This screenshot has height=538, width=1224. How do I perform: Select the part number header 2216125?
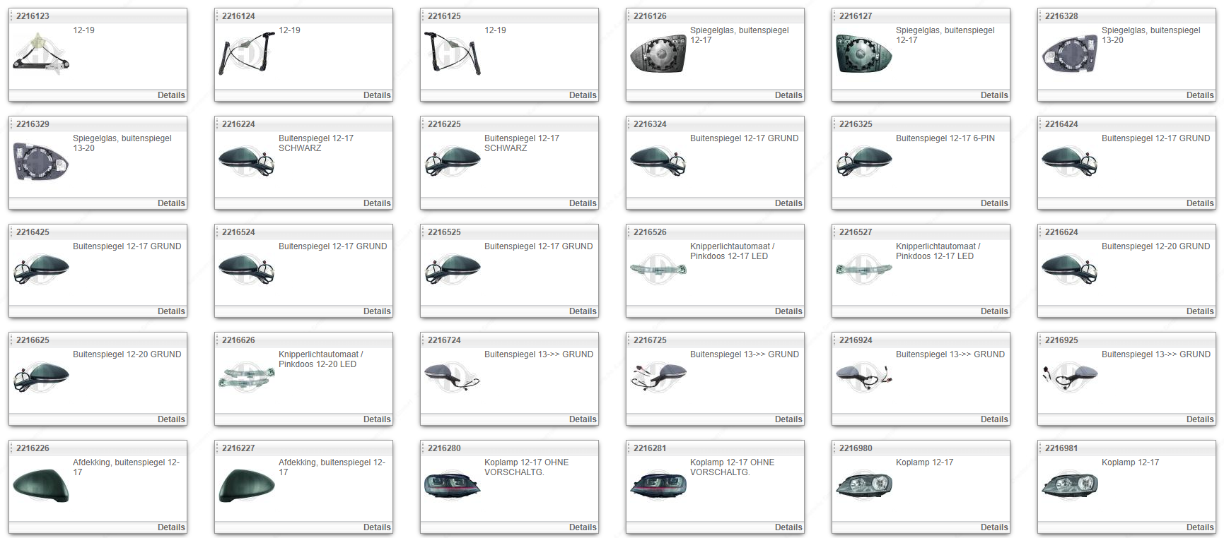tap(444, 16)
